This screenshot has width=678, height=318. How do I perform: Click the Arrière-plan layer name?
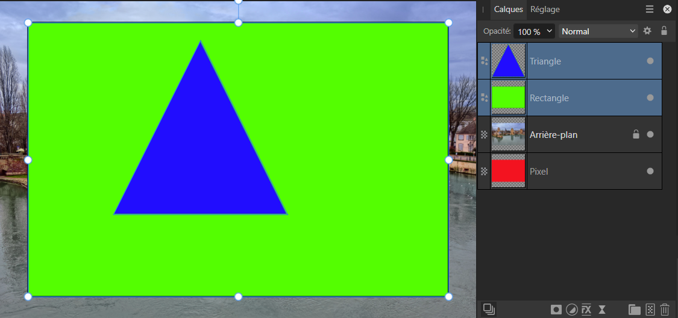click(553, 135)
